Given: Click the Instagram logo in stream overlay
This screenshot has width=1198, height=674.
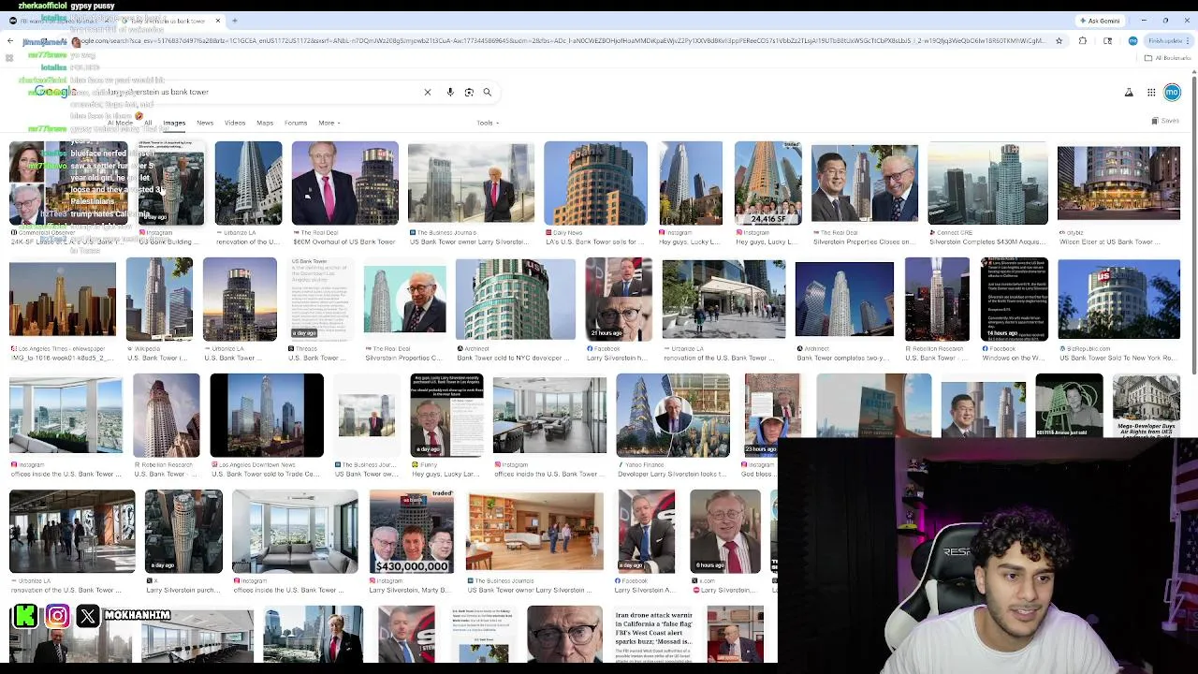Looking at the screenshot, I should [x=57, y=615].
